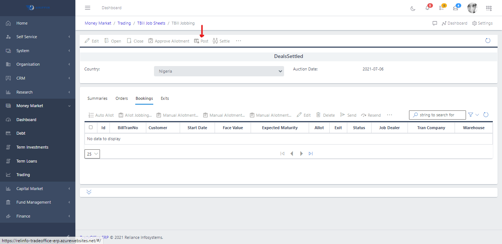
Task: Toggle dark mode moon icon
Action: coord(413,8)
